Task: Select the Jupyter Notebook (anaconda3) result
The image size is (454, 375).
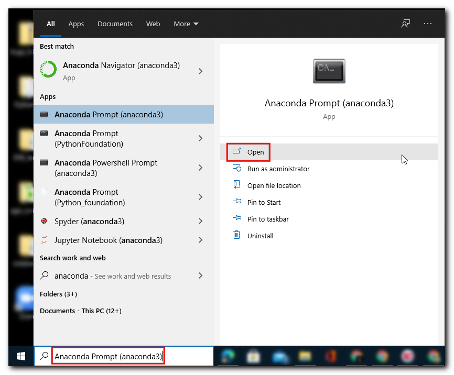Action: (x=124, y=240)
